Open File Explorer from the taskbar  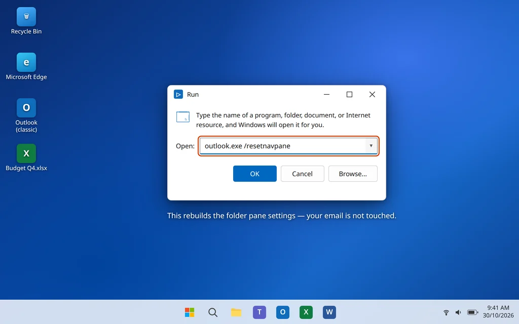tap(236, 312)
